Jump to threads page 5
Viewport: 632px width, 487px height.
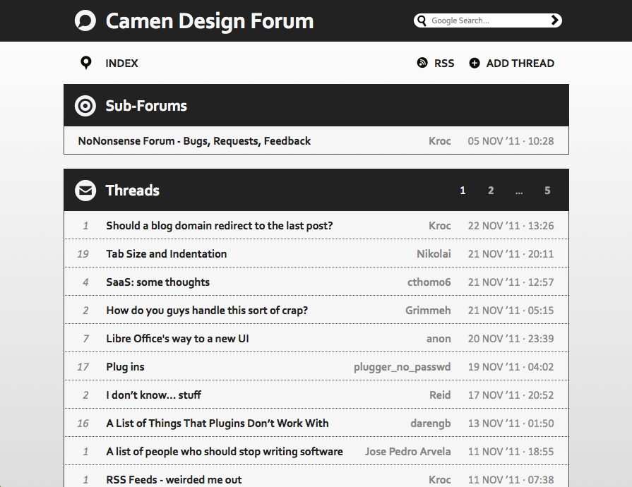click(x=547, y=191)
